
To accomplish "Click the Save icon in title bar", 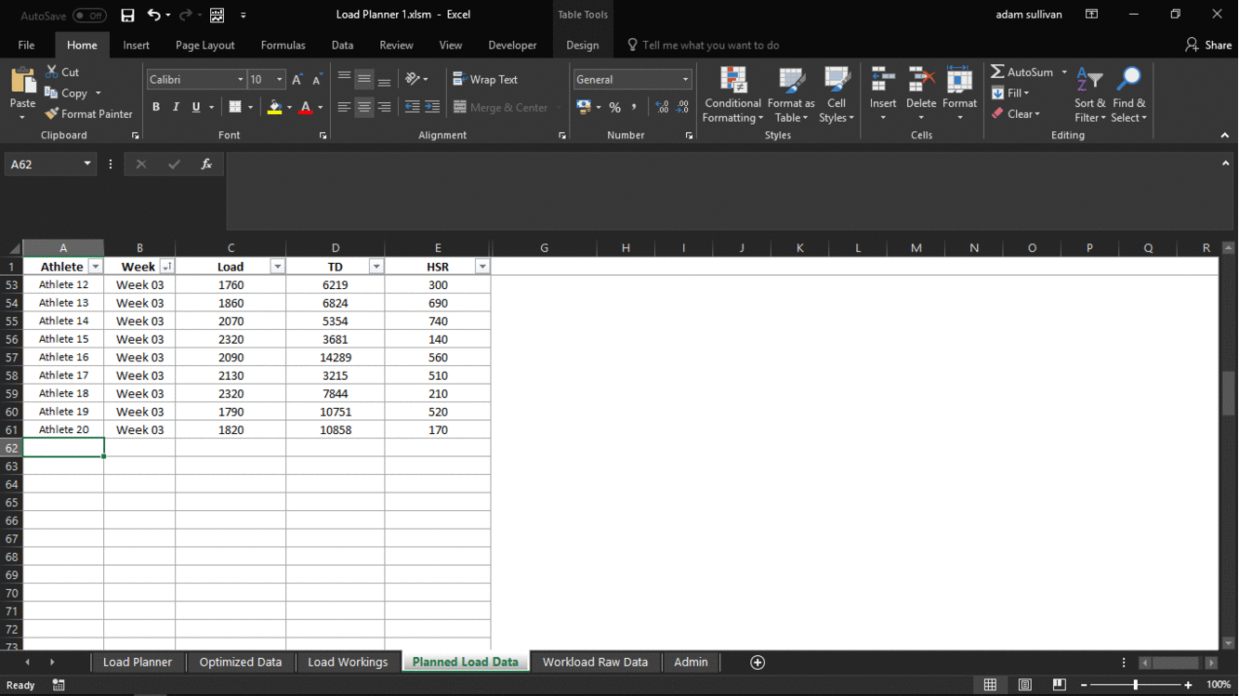I will pyautogui.click(x=127, y=15).
